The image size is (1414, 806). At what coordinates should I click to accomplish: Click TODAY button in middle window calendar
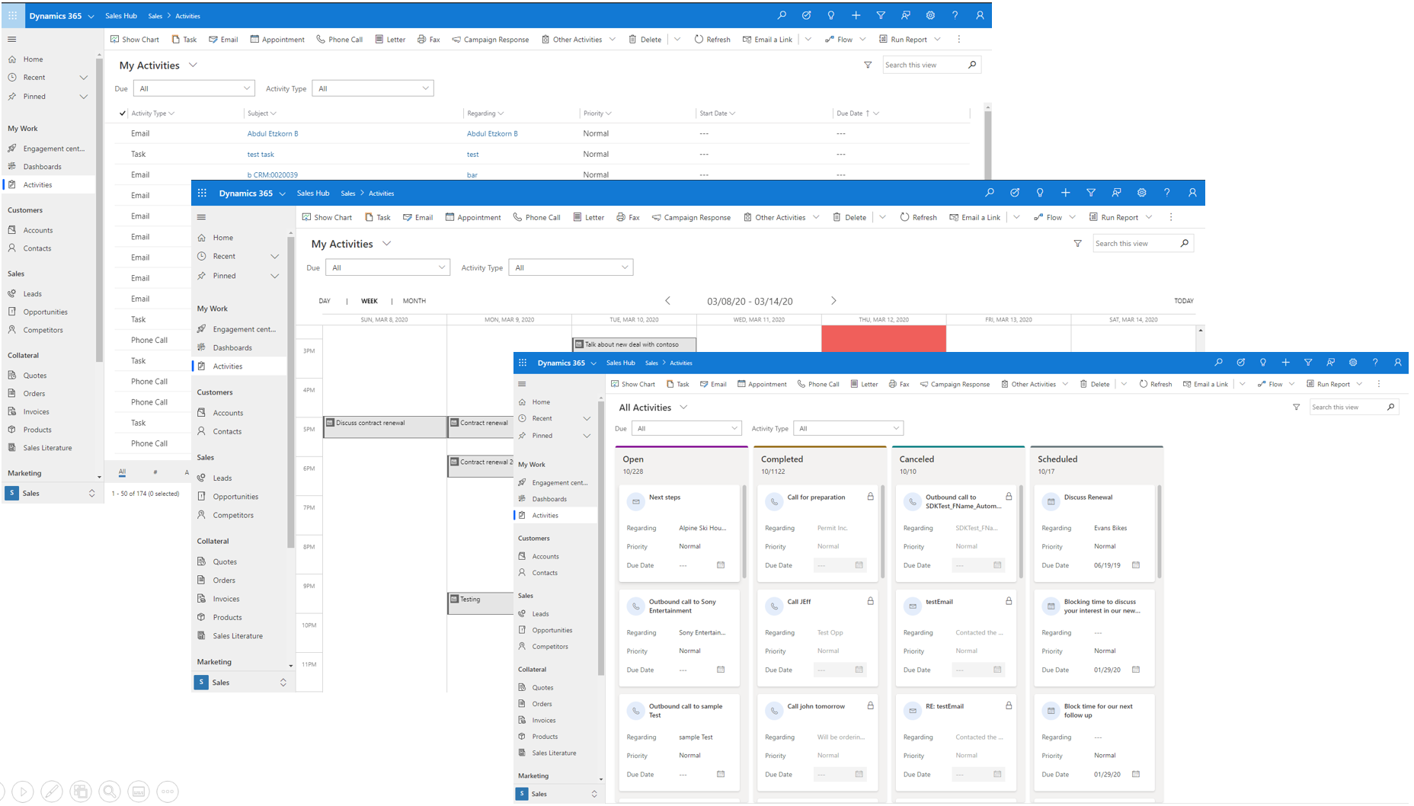[1184, 301]
